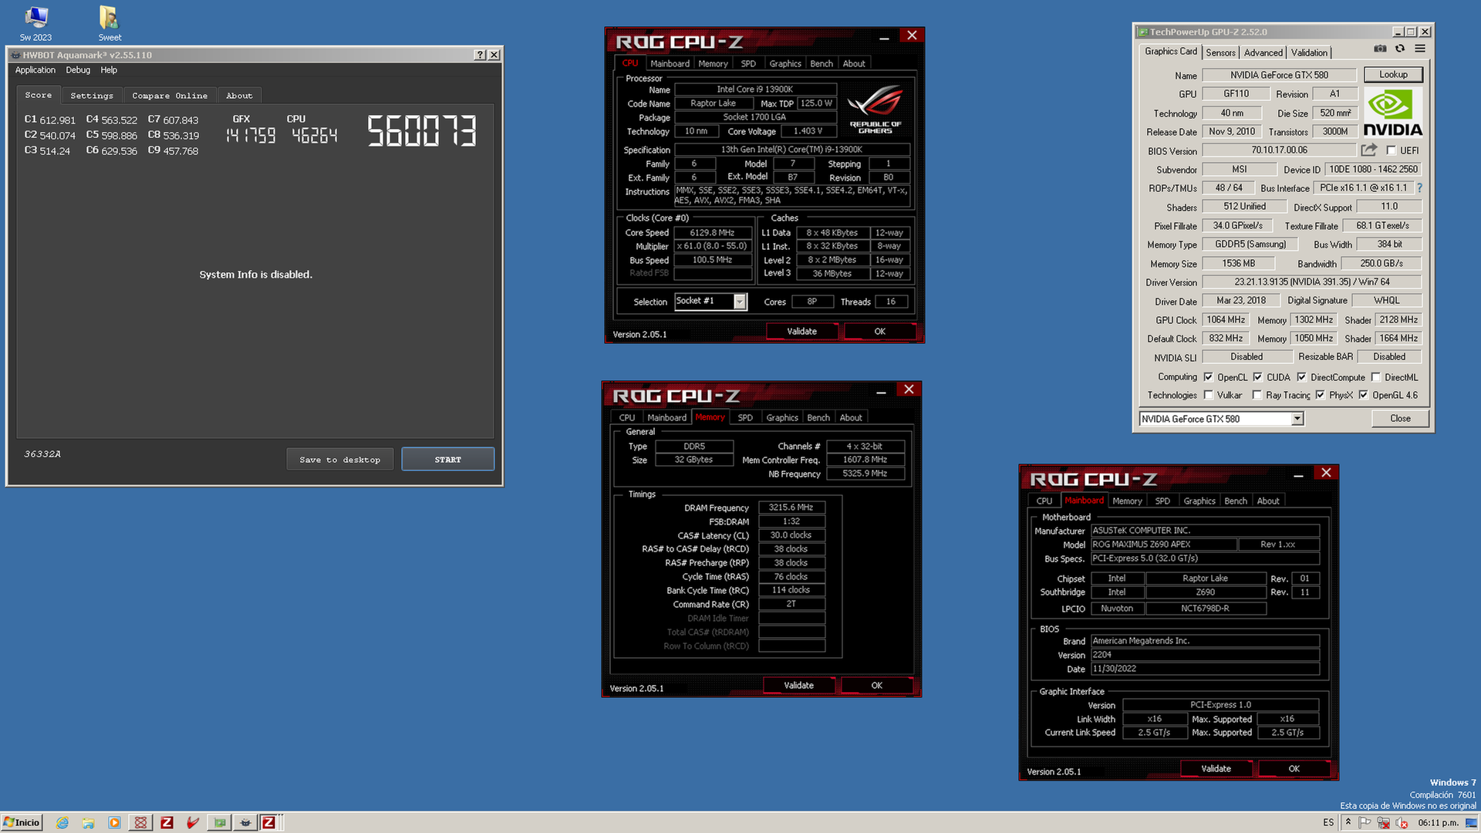Toggle the OpenCL checkbox
Image resolution: width=1481 pixels, height=833 pixels.
tap(1209, 377)
